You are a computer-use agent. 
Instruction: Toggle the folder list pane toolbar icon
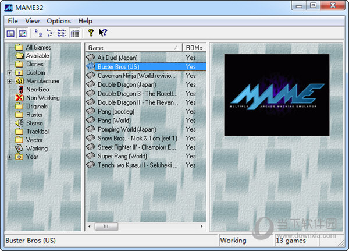click(10, 34)
